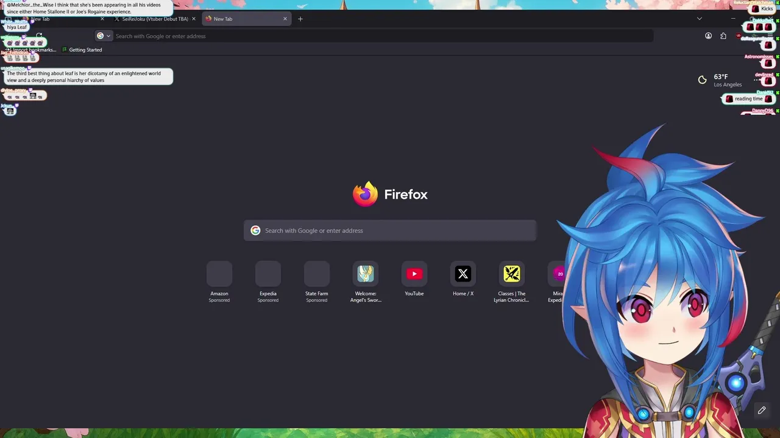The height and width of the screenshot is (438, 780).
Task: Click the moon weather icon
Action: 703,80
